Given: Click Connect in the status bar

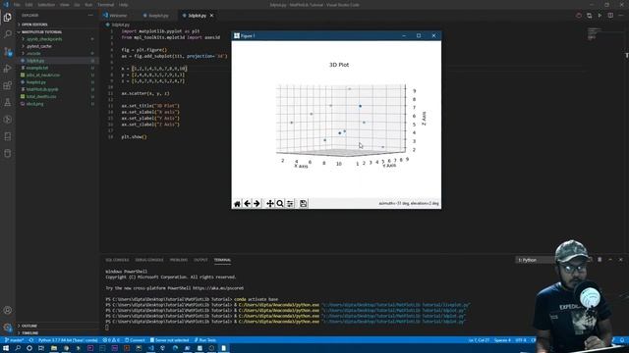Looking at the screenshot, I should [x=135, y=340].
